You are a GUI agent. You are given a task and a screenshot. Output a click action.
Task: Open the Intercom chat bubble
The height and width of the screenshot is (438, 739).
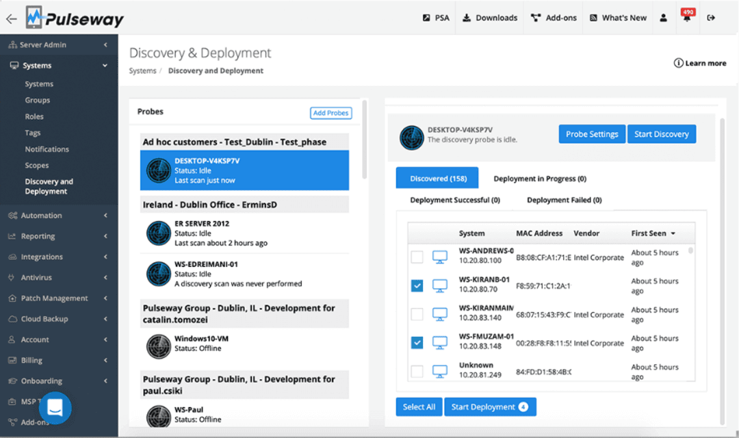[55, 408]
